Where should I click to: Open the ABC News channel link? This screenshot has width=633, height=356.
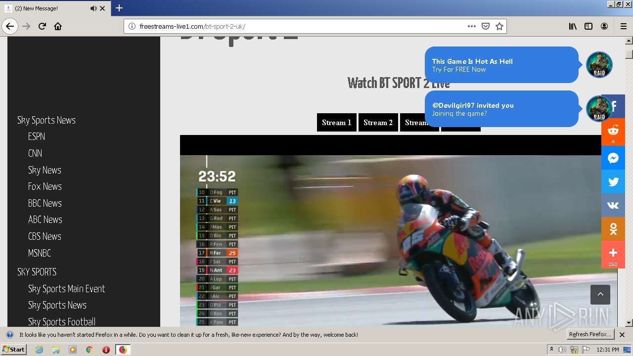pos(45,220)
